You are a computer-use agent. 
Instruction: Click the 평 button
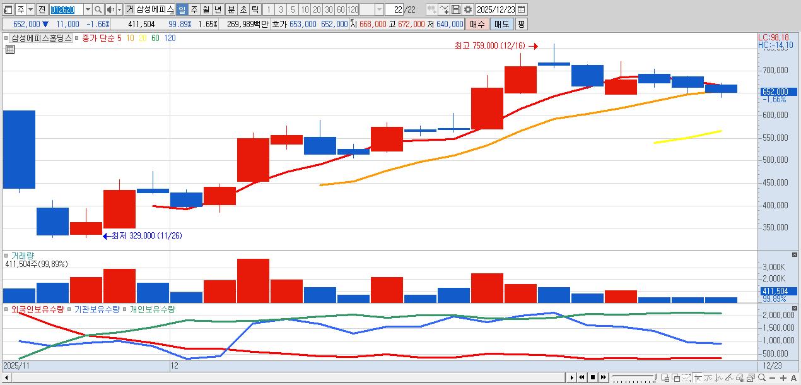pyautogui.click(x=521, y=24)
